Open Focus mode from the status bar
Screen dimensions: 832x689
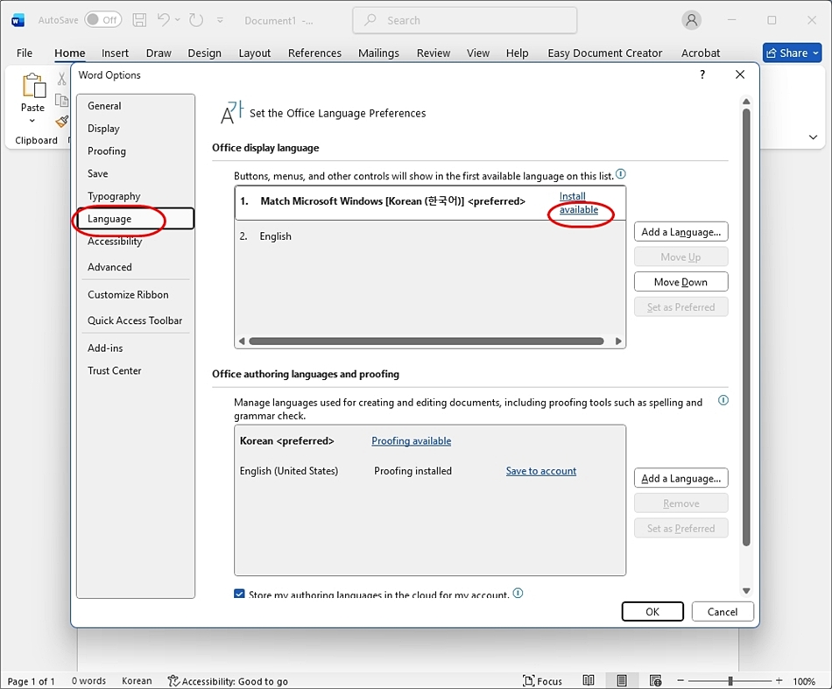(543, 680)
